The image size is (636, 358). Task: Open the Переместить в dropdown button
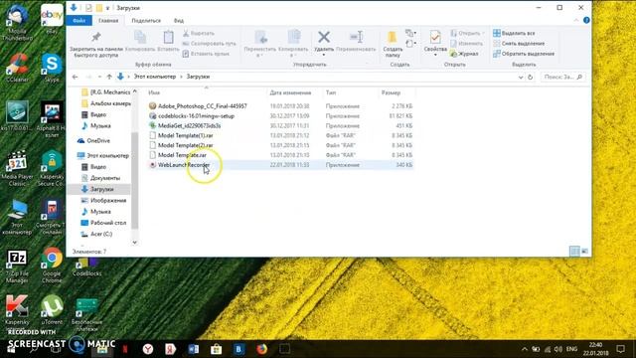click(260, 44)
